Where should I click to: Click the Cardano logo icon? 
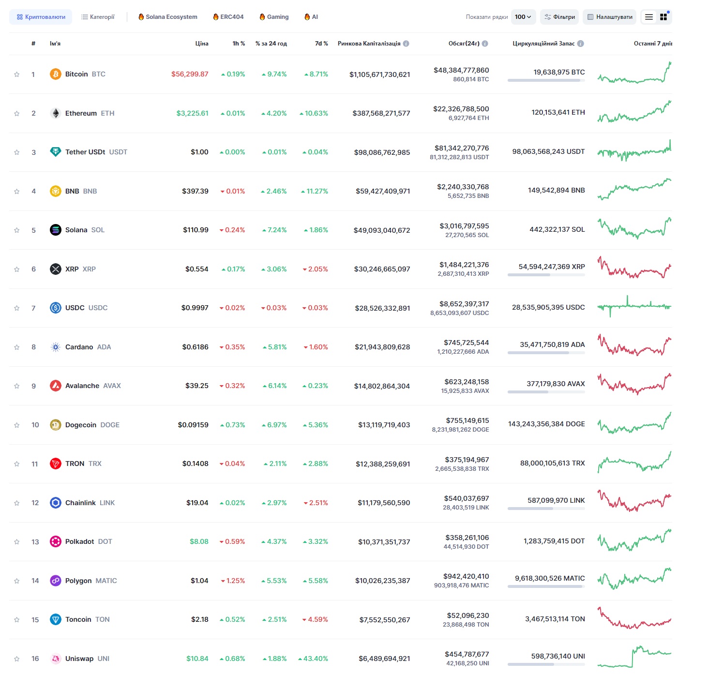pyautogui.click(x=56, y=347)
